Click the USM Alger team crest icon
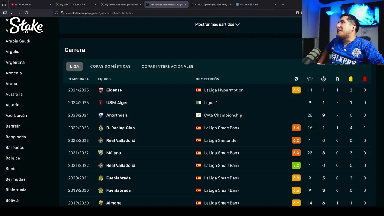 point(101,103)
